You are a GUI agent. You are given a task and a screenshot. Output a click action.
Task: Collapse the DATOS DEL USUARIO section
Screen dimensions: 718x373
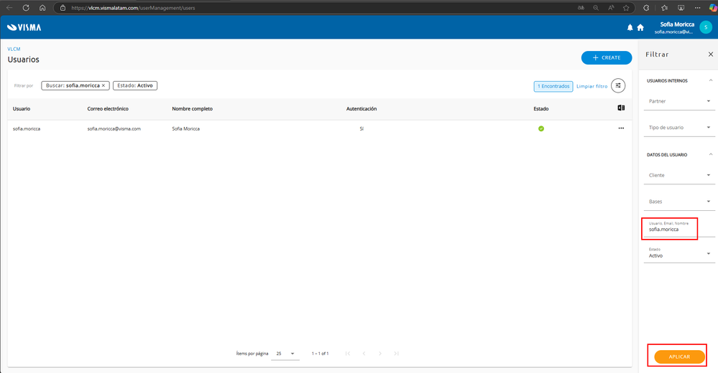point(711,154)
